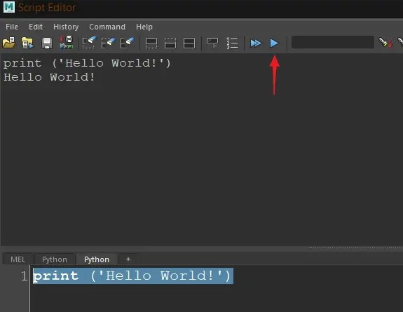Open the Command menu
This screenshot has width=403, height=312.
pos(107,27)
